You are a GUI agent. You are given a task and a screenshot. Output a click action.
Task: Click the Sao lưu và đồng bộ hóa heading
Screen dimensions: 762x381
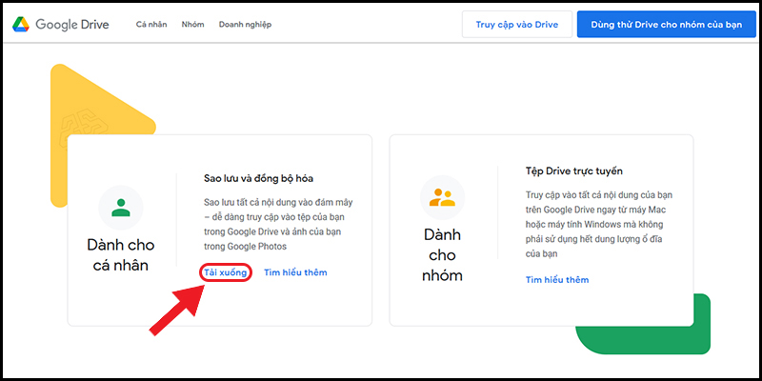(x=258, y=179)
